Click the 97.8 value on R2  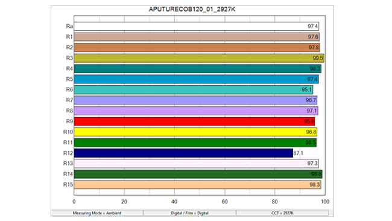(314, 47)
